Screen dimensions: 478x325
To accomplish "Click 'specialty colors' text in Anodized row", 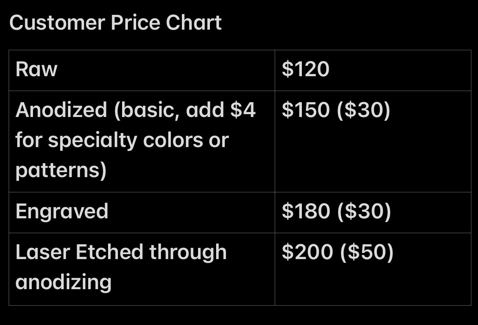I will pos(126,141).
